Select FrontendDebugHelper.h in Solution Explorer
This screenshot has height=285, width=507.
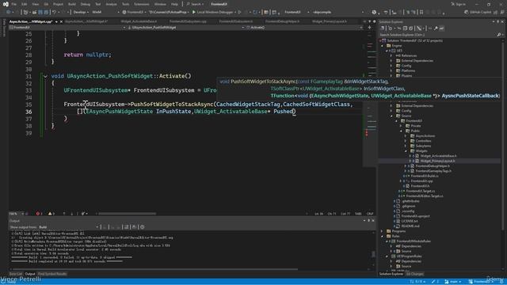click(433, 166)
